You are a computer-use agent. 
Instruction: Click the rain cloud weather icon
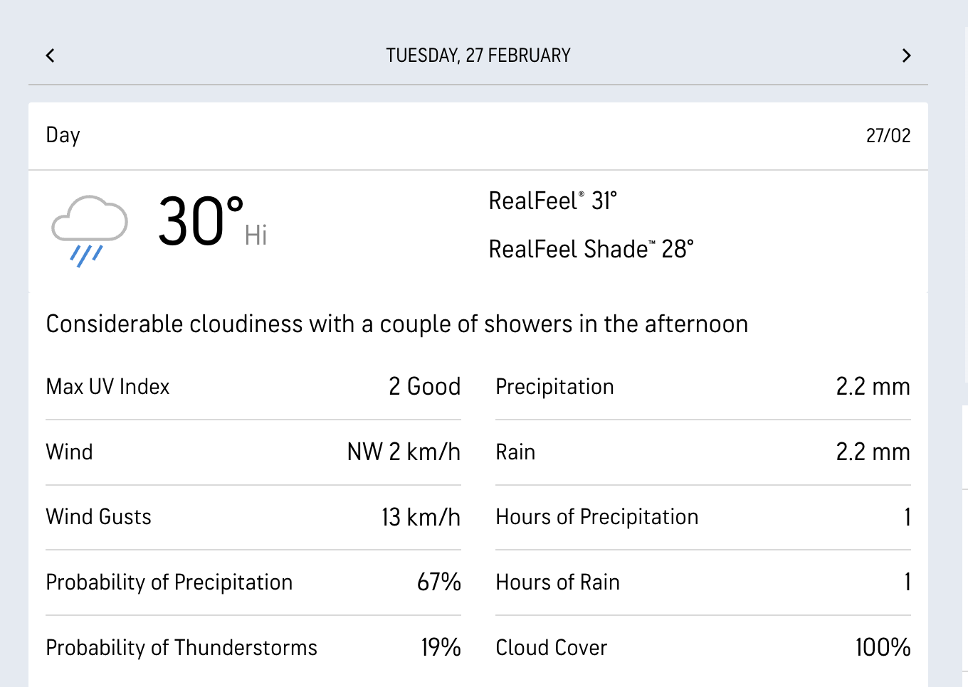(x=90, y=230)
